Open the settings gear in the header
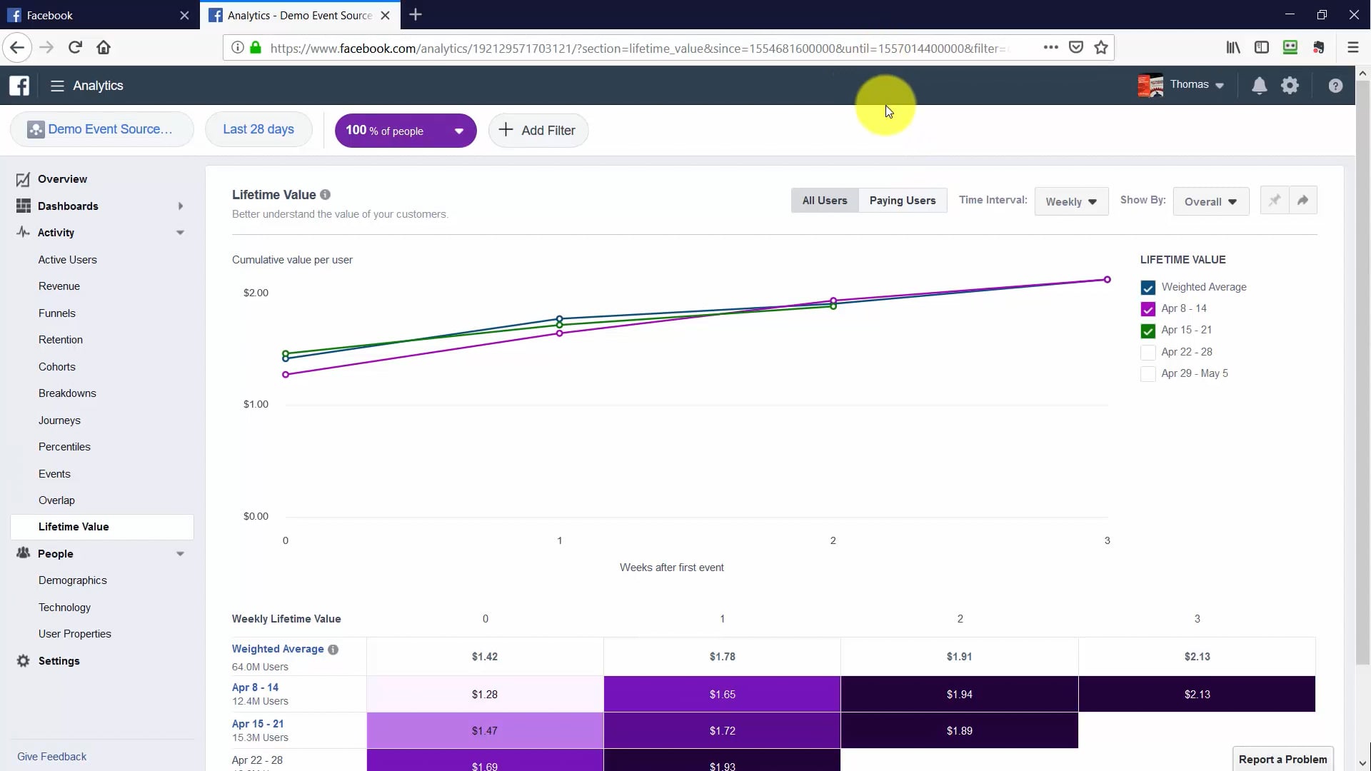 tap(1290, 86)
